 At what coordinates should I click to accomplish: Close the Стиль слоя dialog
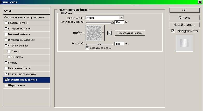point(200,2)
